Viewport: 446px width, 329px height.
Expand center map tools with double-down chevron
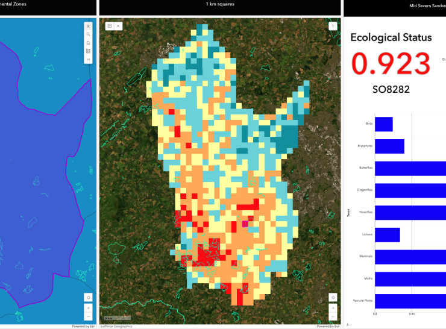pyautogui.click(x=332, y=26)
